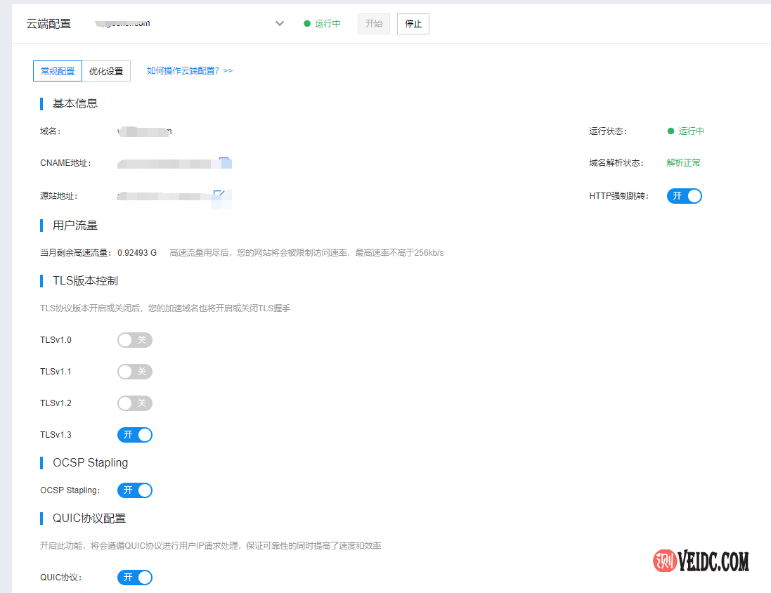Turn off HTTP强制跳转
Screen dimensions: 771x593
[x=684, y=196]
